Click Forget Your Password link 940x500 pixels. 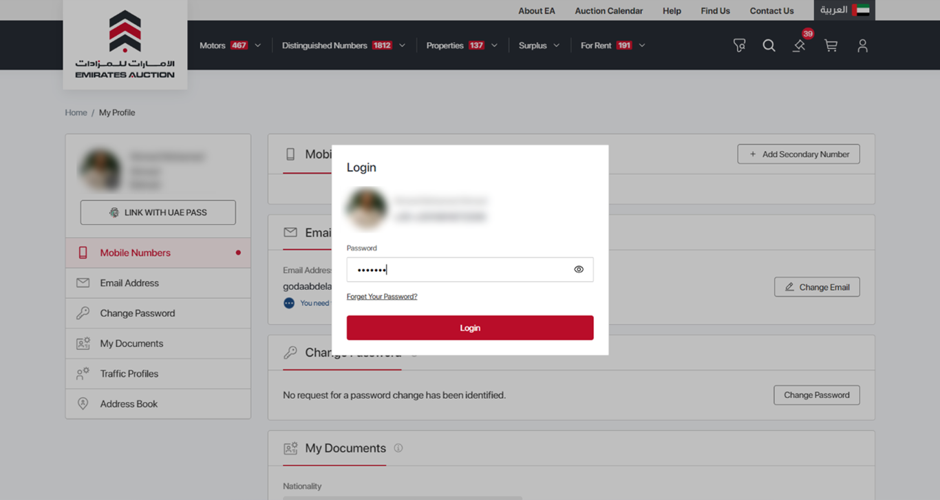[x=382, y=297]
